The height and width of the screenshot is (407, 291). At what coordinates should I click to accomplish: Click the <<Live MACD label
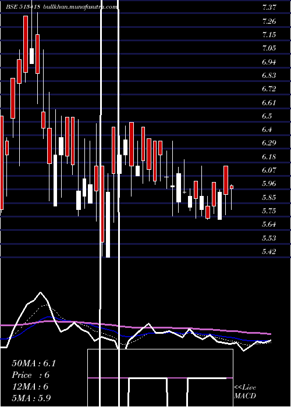coord(245,391)
